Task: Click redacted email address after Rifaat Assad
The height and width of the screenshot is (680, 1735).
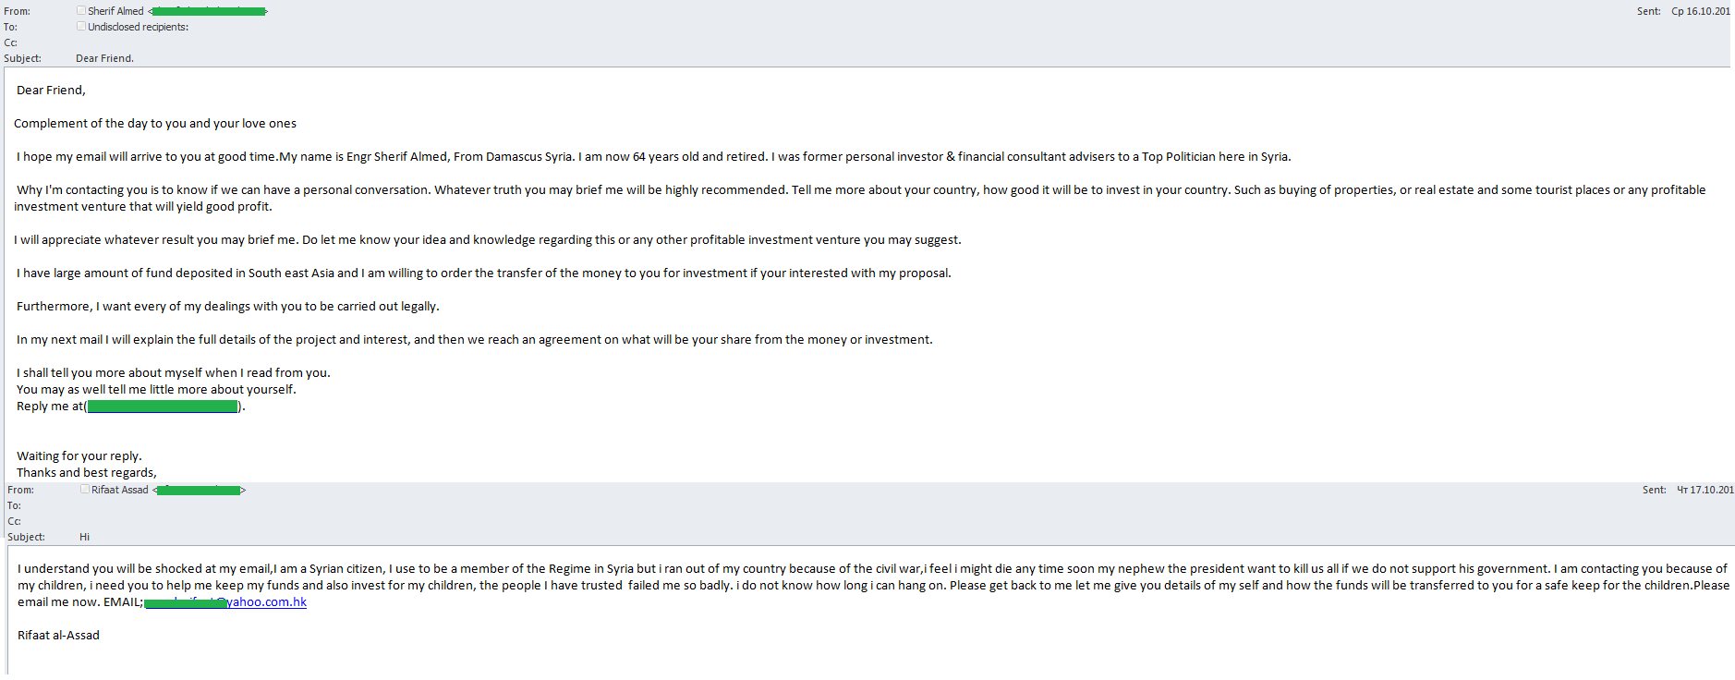Action: pos(199,490)
